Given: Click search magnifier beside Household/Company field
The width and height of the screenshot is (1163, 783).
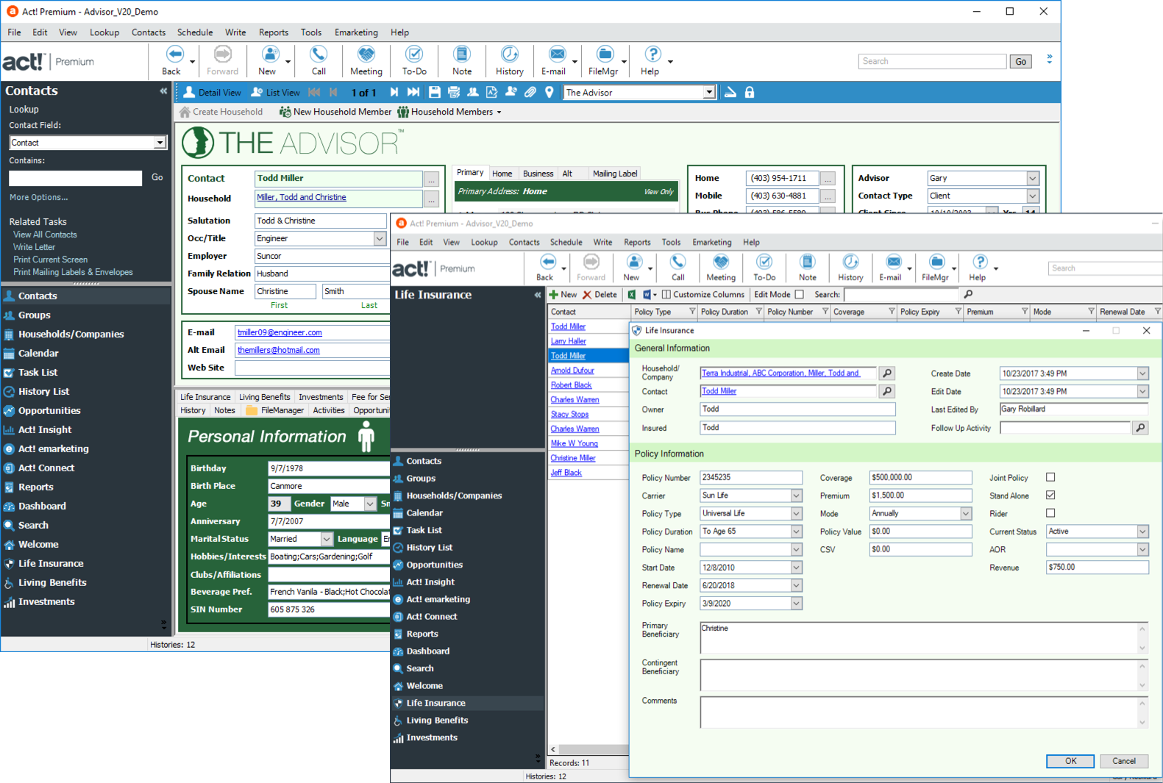Looking at the screenshot, I should pyautogui.click(x=887, y=373).
